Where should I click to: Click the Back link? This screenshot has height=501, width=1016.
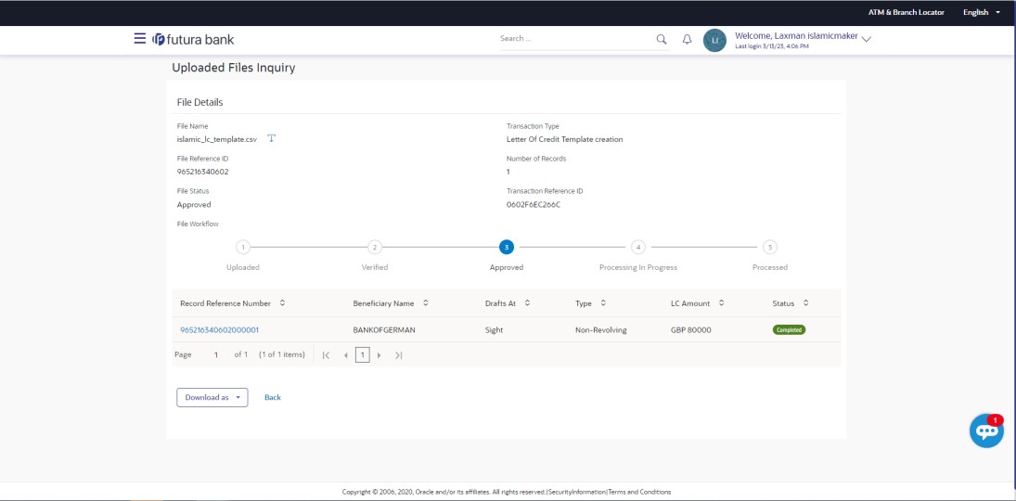coord(273,397)
